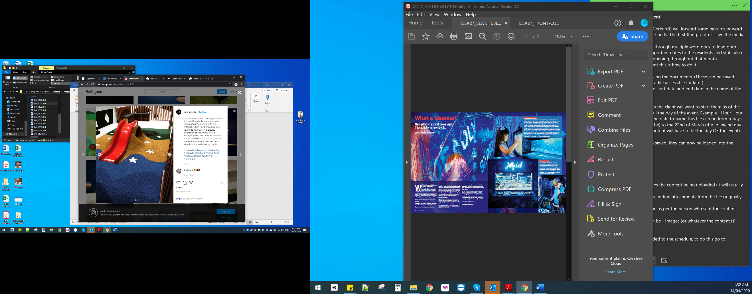Click the Word zoom slider handle

(x=271, y=222)
